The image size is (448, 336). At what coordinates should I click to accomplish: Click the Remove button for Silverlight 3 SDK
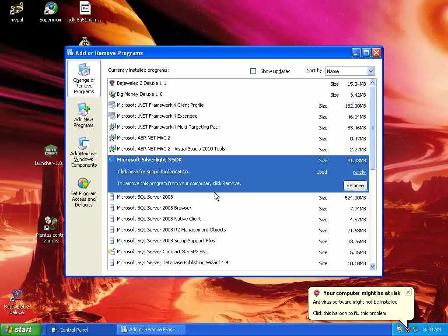(x=355, y=185)
